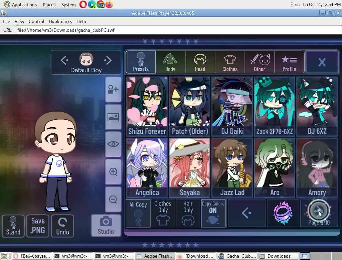The height and width of the screenshot is (260, 342).
Task: Open the Body tab
Action: (170, 62)
